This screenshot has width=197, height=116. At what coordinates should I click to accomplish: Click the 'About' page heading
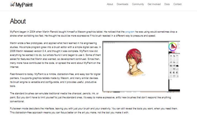pos(18,21)
